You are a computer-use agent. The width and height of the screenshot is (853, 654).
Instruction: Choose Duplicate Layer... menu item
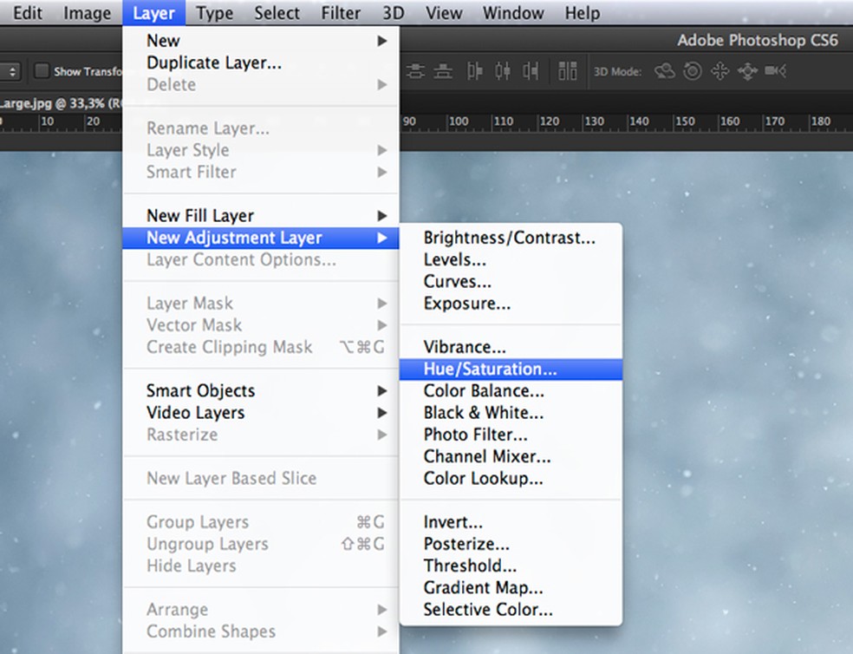click(261, 62)
